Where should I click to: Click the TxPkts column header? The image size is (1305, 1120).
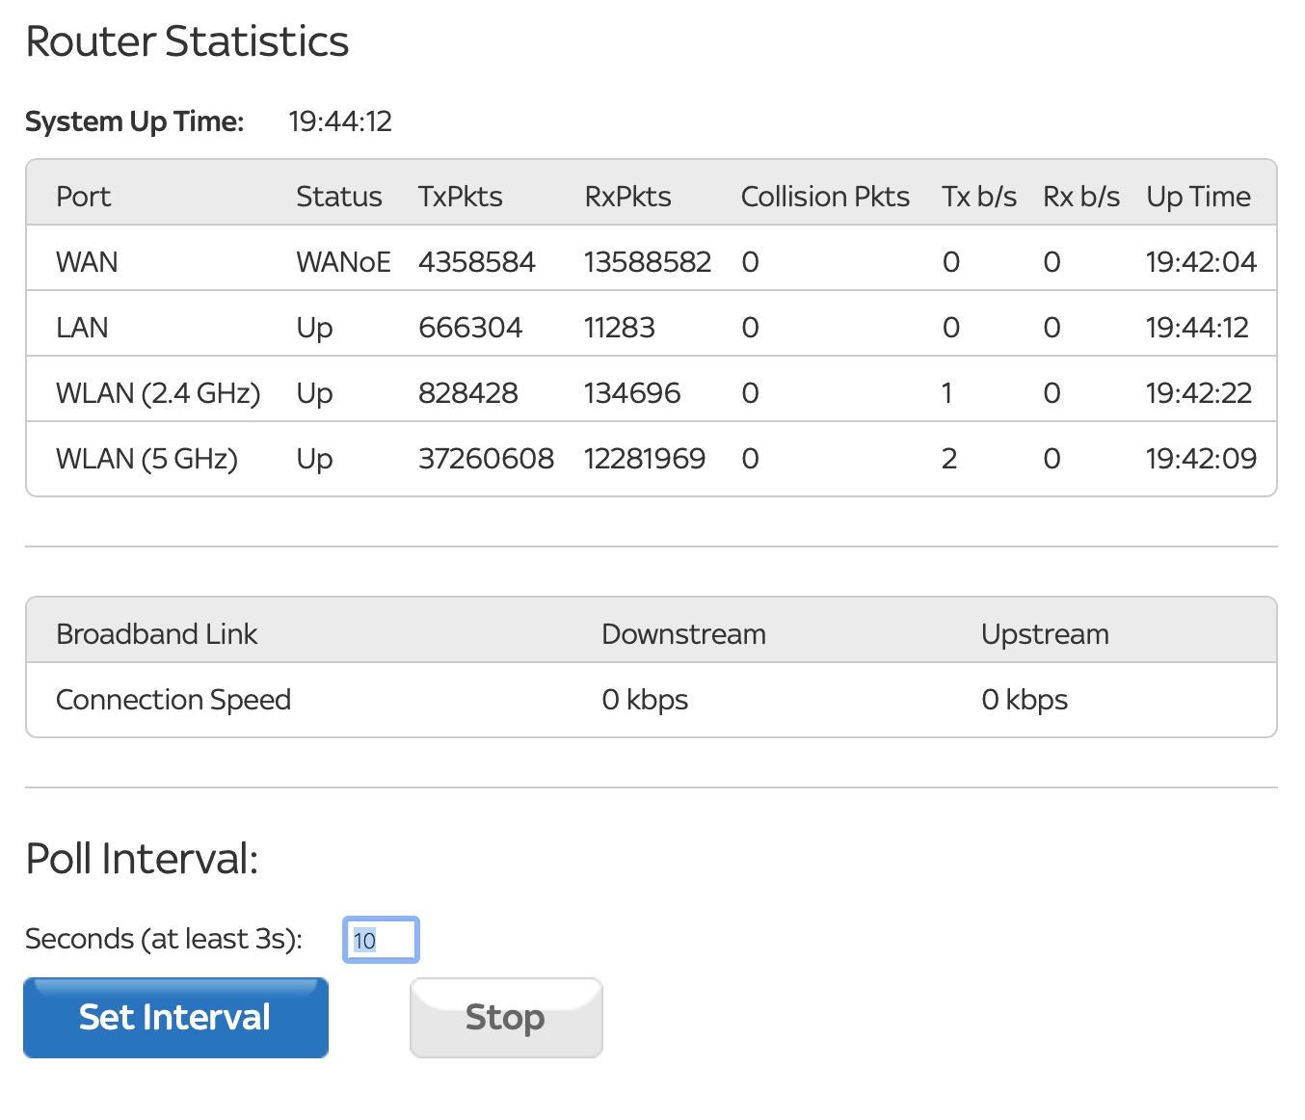click(460, 197)
